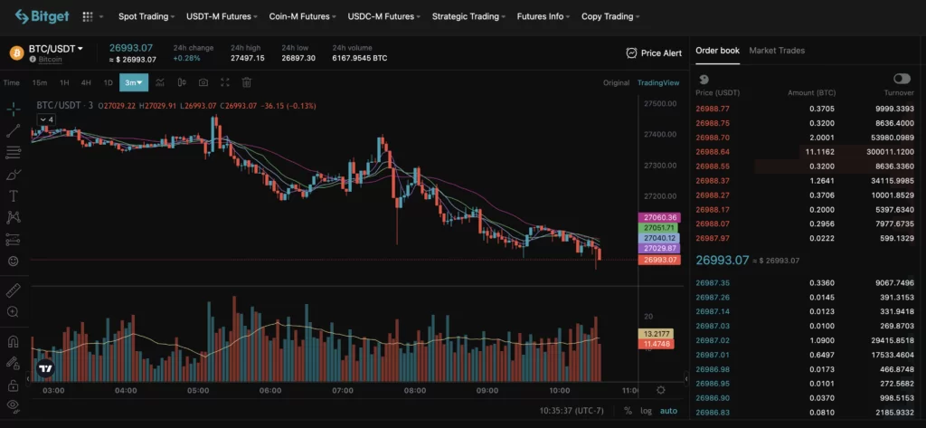Select the 4H timeframe
Image resolution: width=926 pixels, height=428 pixels.
coord(86,82)
